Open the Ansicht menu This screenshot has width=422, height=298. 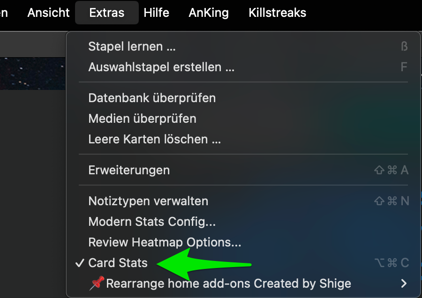48,13
